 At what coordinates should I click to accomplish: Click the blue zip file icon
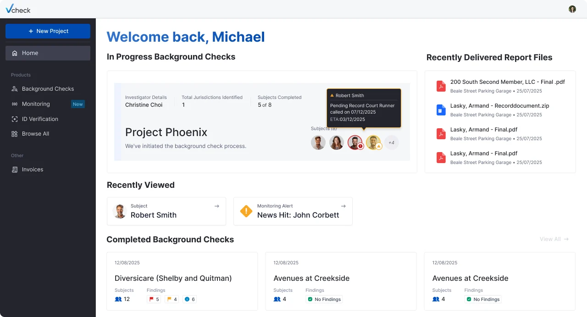[441, 110]
